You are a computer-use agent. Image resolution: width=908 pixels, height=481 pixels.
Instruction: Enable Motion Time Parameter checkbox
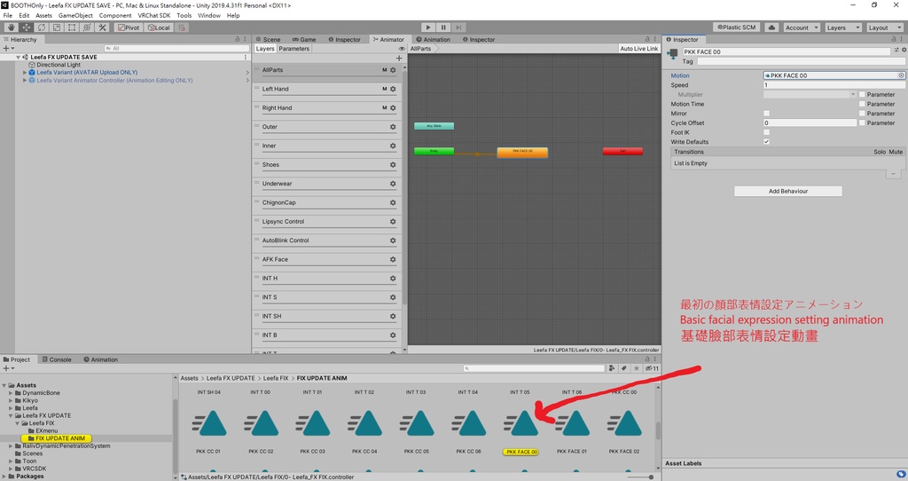[862, 105]
